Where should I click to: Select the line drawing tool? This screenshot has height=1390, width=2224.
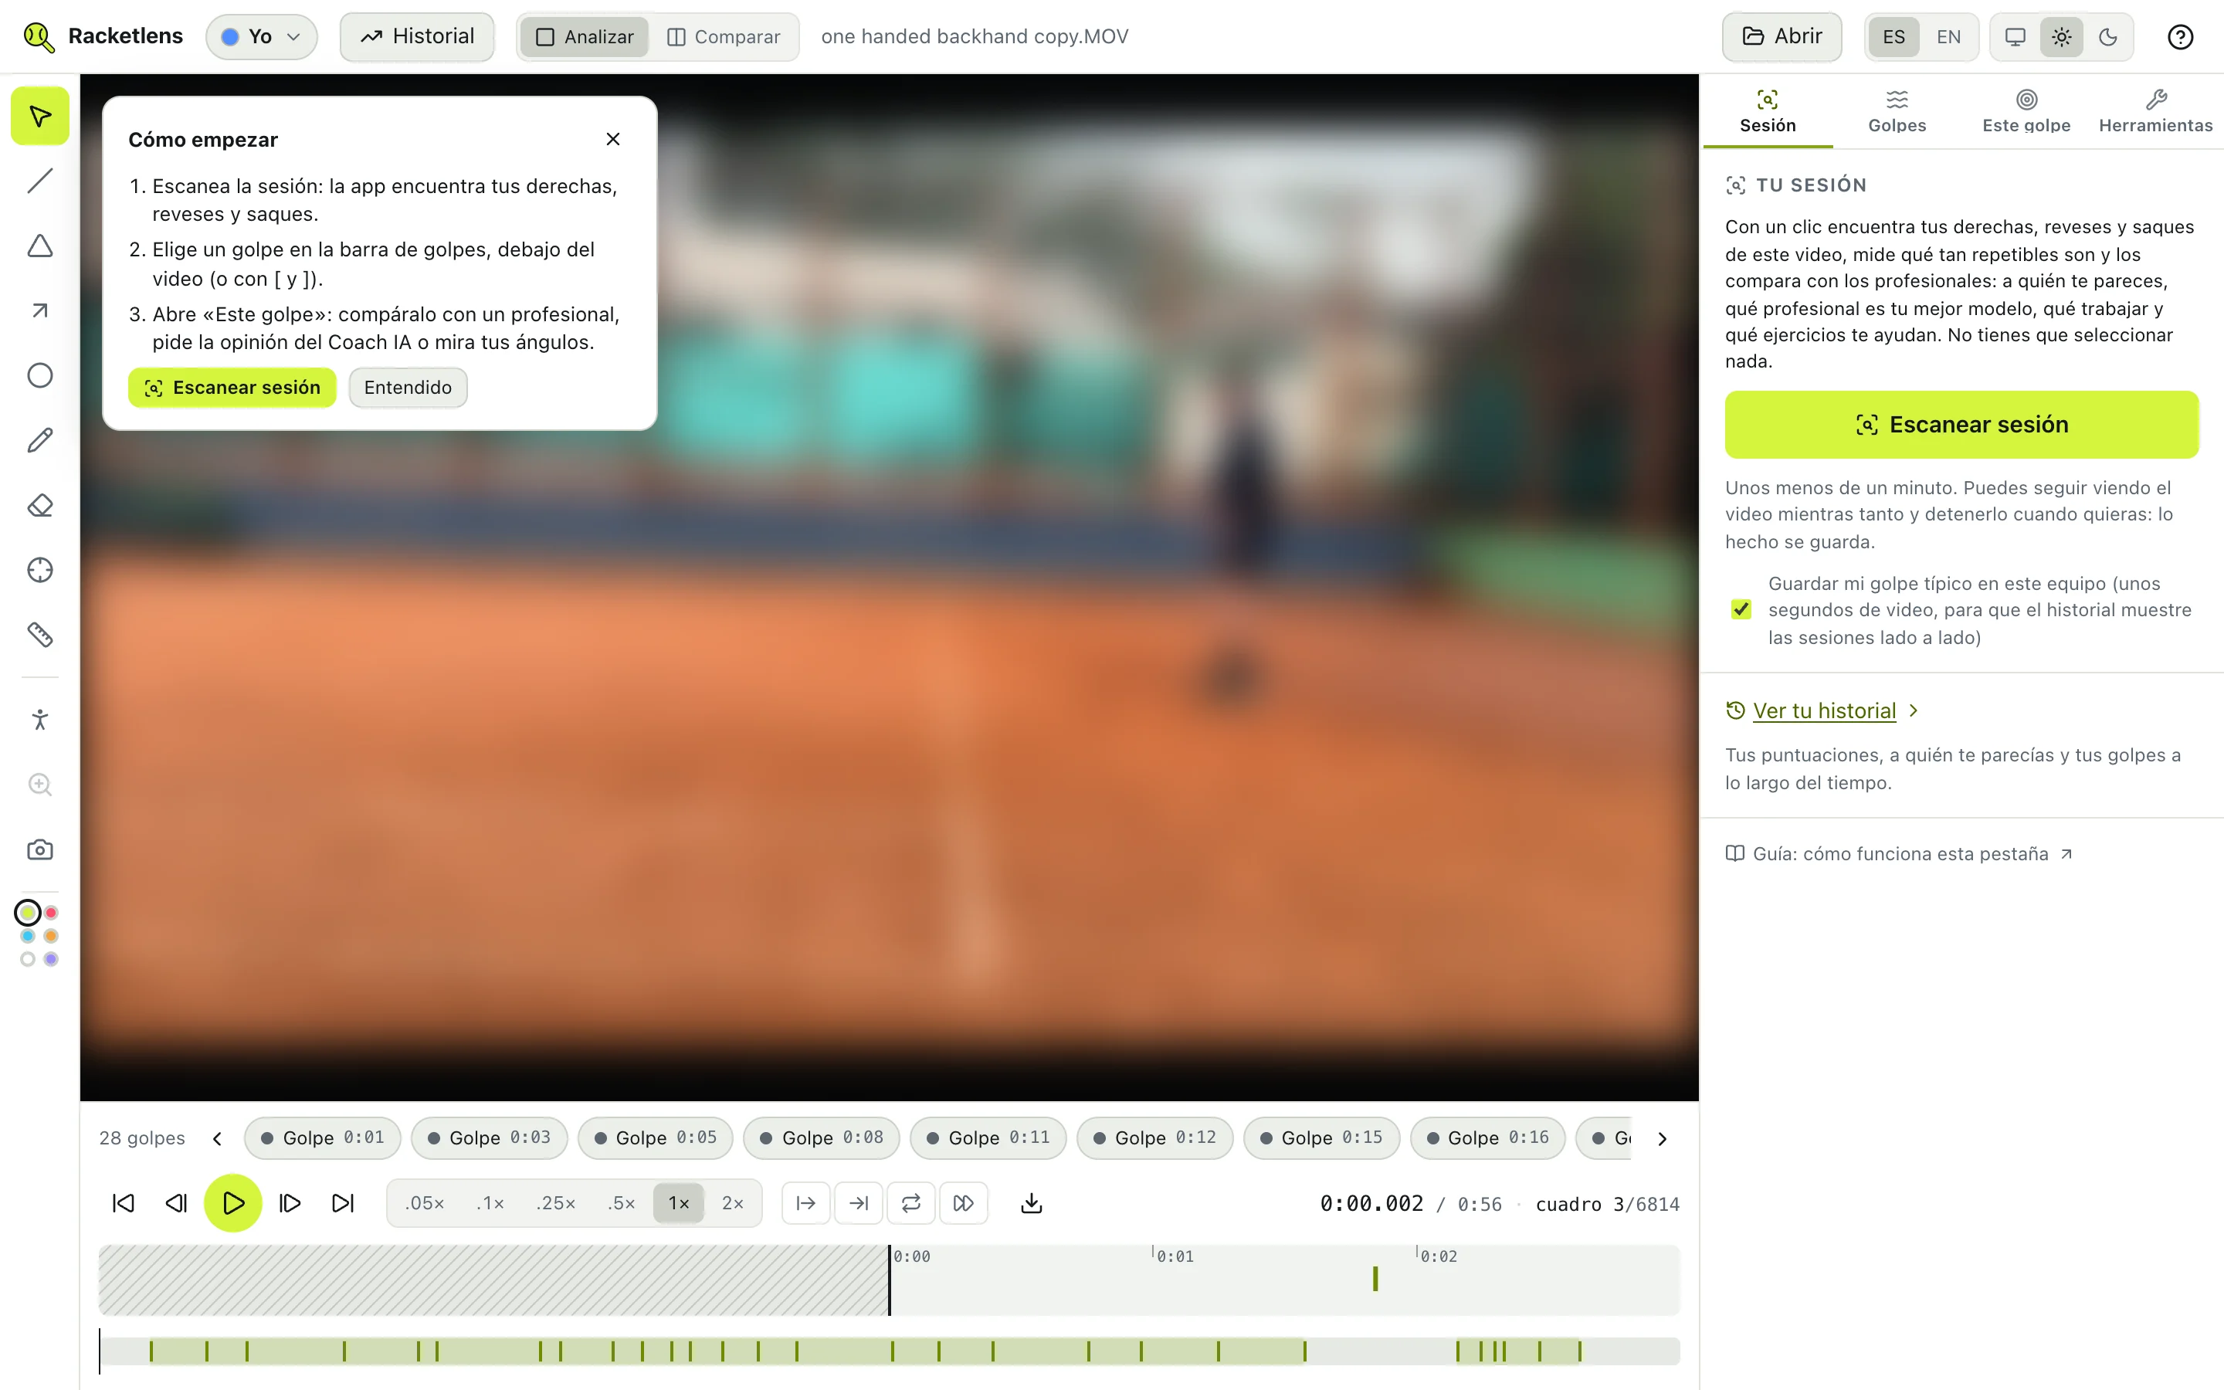coord(39,181)
